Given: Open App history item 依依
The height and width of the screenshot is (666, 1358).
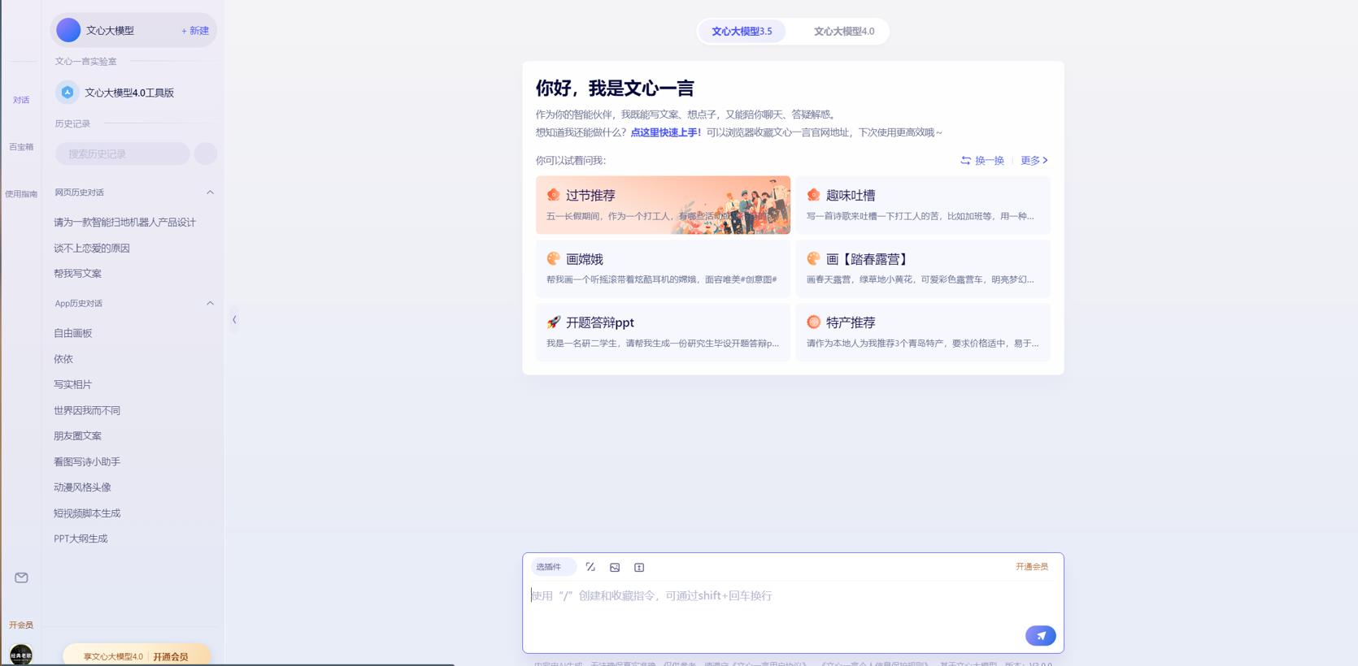Looking at the screenshot, I should click(63, 359).
